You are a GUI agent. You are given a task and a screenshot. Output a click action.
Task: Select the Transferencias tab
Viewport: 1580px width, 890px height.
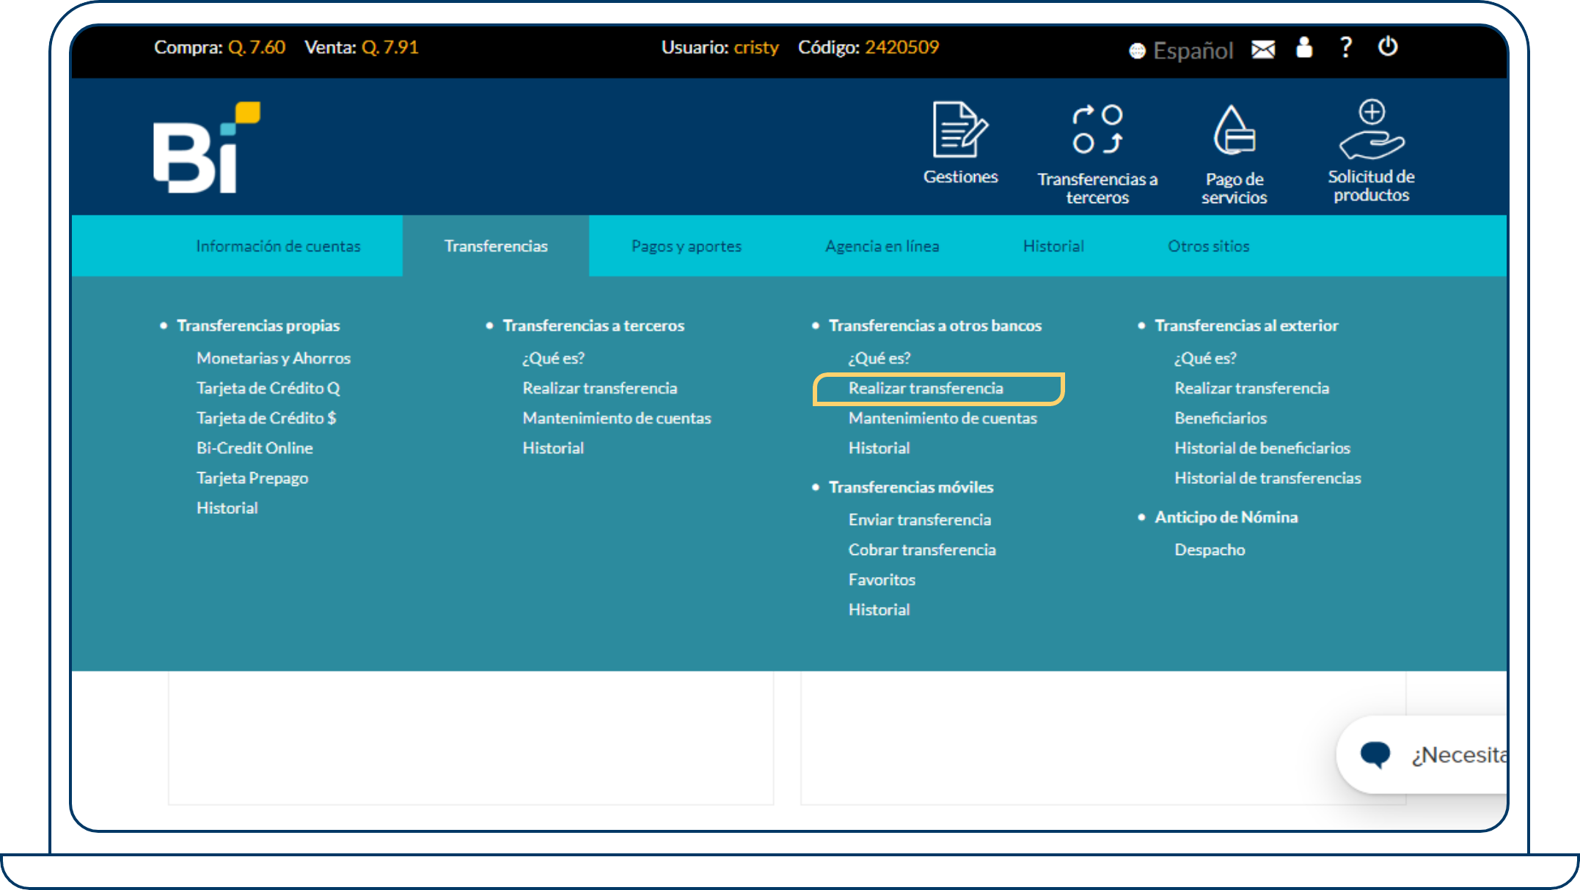[x=496, y=246]
